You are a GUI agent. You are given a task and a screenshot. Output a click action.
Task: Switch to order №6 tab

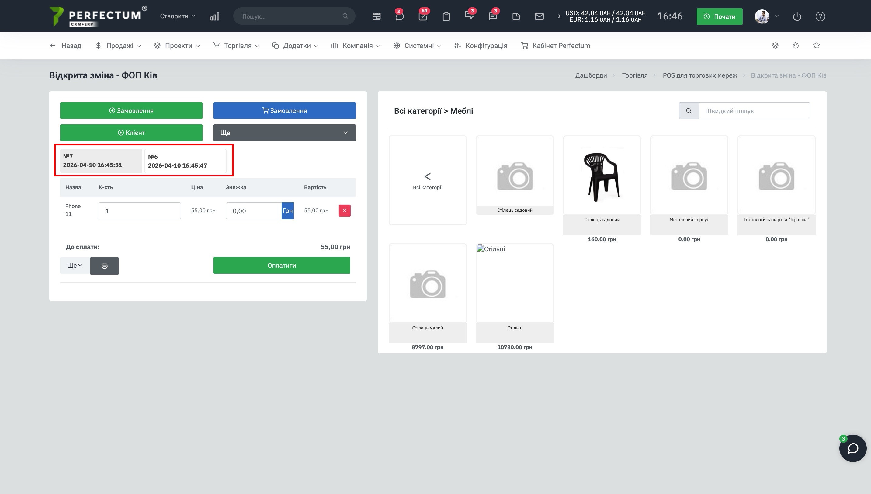pos(185,161)
